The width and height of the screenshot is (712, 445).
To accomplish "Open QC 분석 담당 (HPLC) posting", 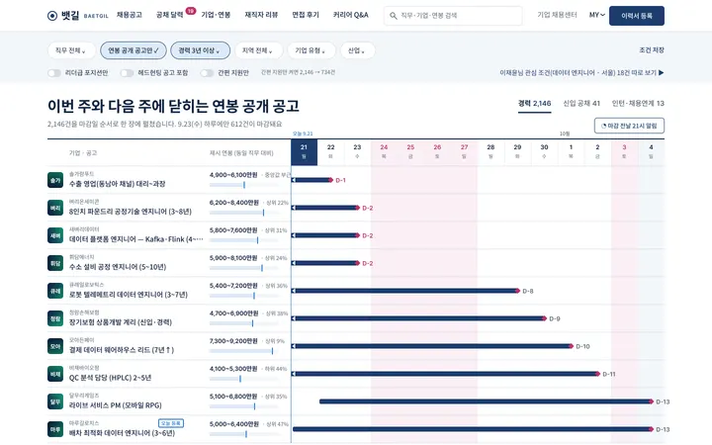I will click(111, 378).
